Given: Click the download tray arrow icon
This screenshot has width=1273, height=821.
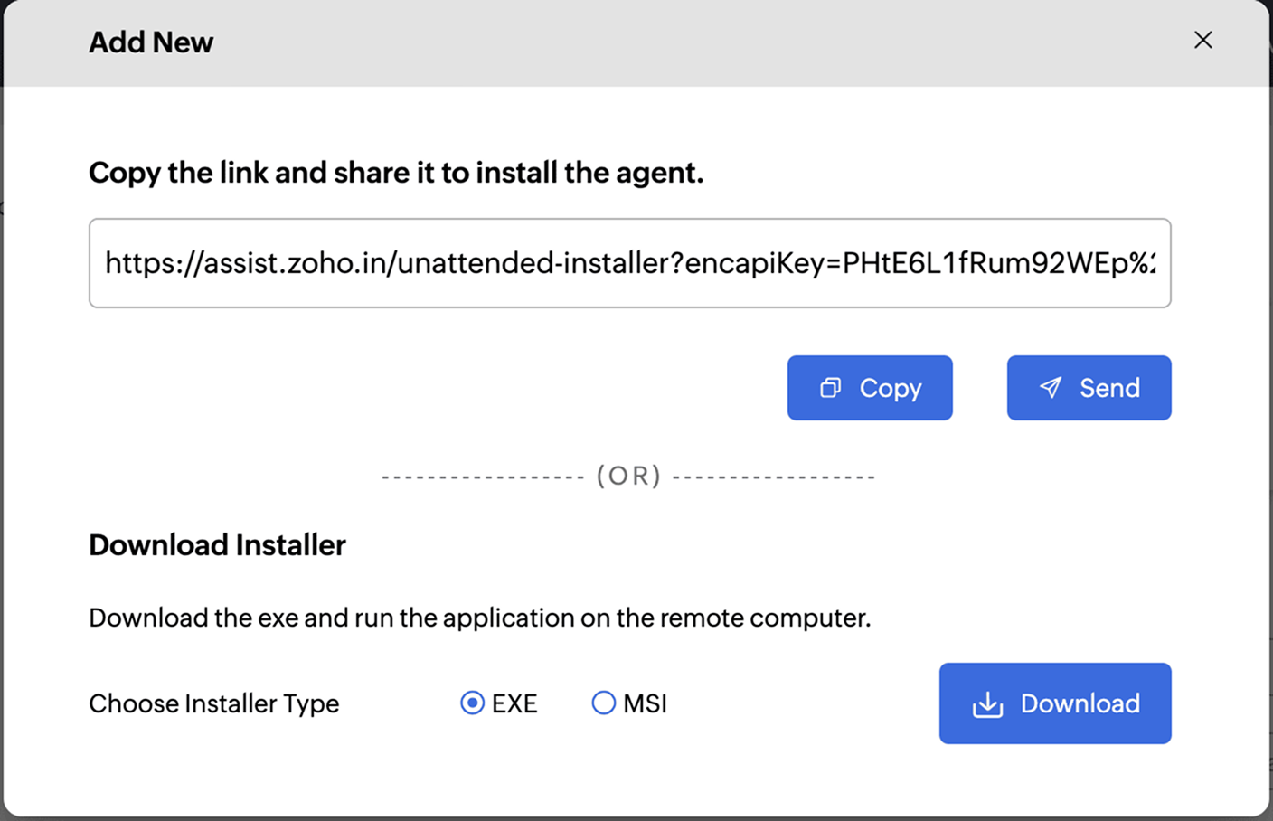Looking at the screenshot, I should pyautogui.click(x=987, y=704).
